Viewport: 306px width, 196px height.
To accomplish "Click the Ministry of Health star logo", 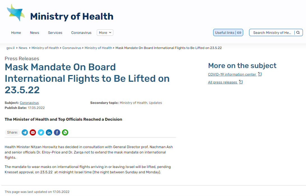I will coord(16,13).
